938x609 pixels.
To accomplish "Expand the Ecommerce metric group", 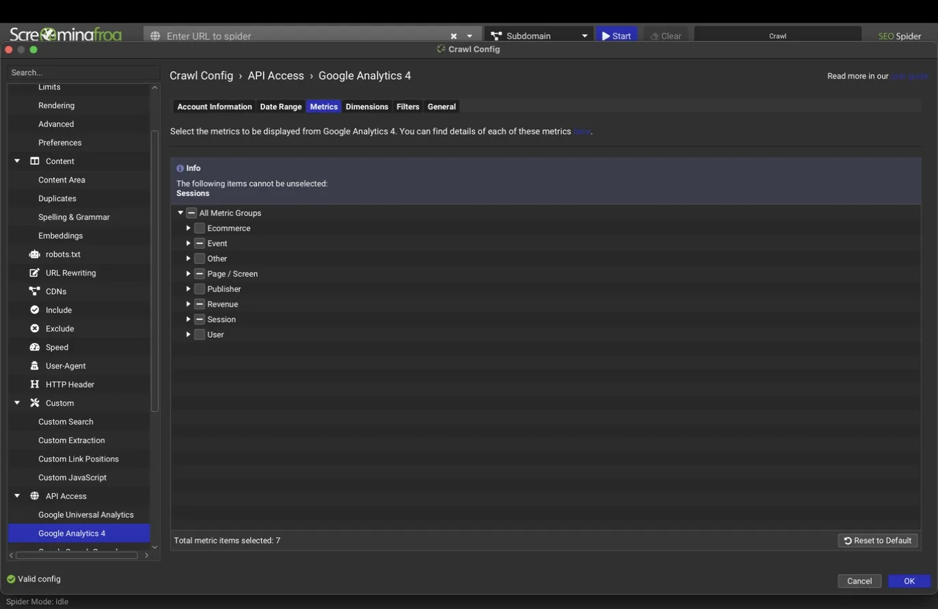I will click(188, 228).
